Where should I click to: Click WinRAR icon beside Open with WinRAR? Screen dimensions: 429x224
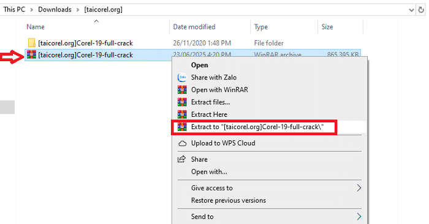[x=182, y=90]
